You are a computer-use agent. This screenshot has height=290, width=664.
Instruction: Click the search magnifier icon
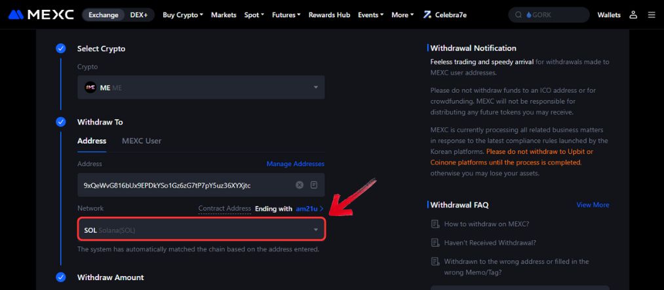pyautogui.click(x=518, y=15)
